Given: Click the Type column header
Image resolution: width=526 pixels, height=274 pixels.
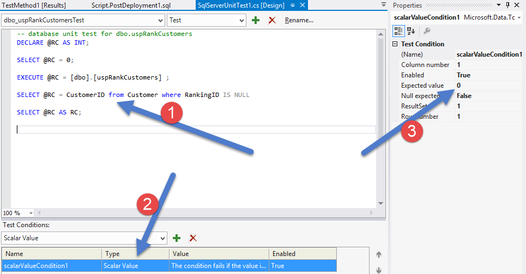Looking at the screenshot, I should (136, 254).
